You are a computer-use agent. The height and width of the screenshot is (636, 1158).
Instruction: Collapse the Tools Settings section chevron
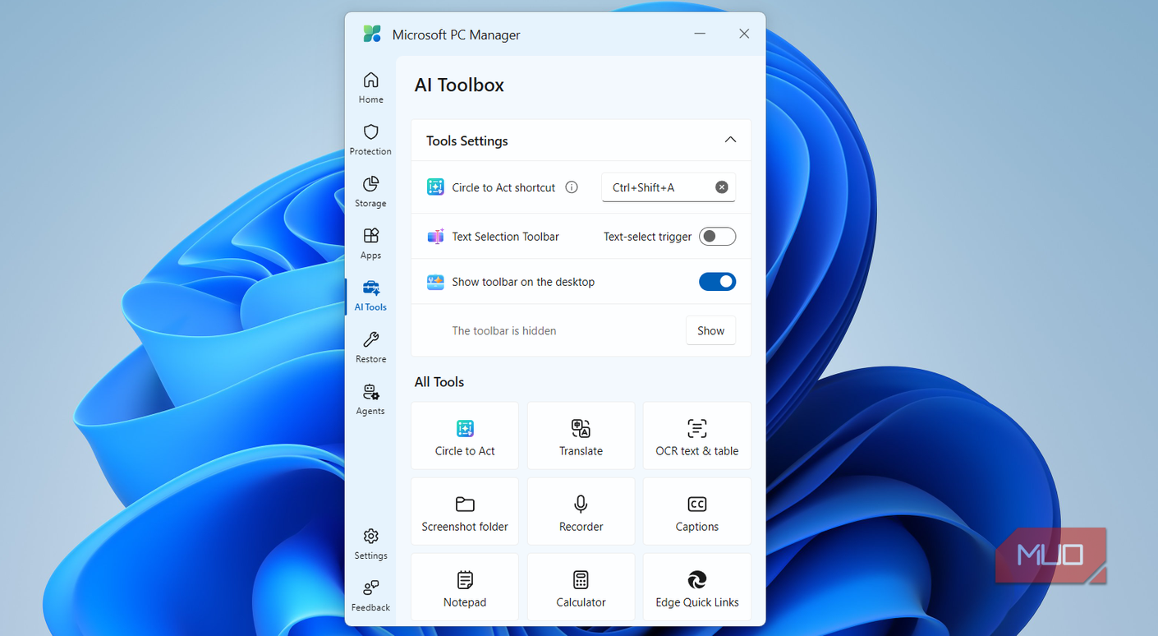tap(730, 141)
